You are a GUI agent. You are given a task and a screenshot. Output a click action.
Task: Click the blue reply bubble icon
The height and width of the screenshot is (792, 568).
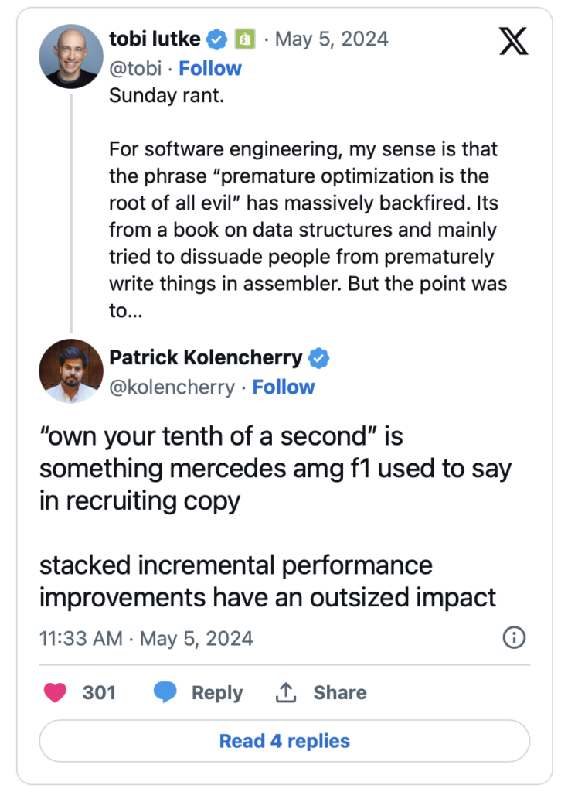coord(165,692)
